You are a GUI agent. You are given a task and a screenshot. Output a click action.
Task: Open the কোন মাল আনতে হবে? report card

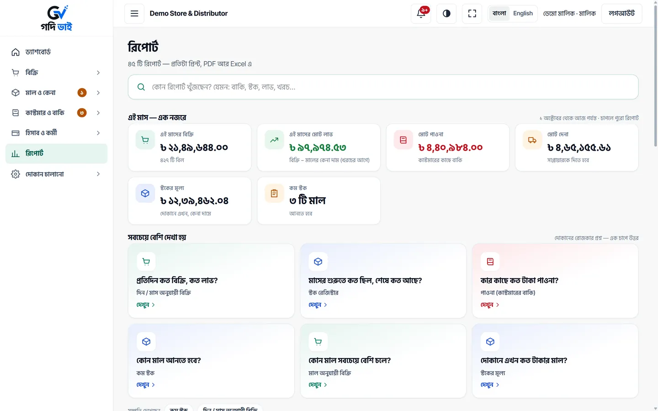pos(211,361)
